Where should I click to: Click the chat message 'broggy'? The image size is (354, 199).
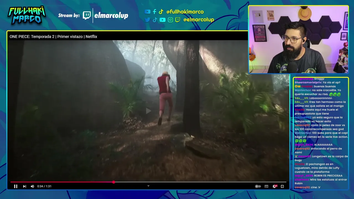coord(320,79)
